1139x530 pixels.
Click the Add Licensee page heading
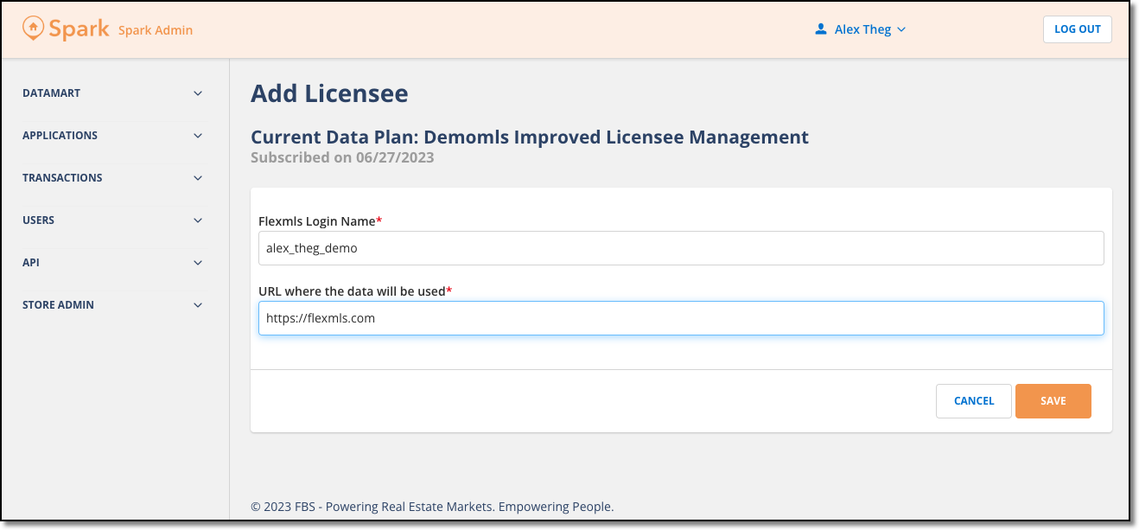coord(329,93)
